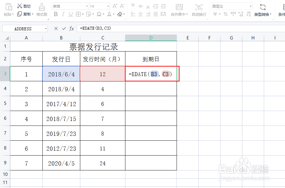Expand the fill color dropdown arrow
This screenshot has width=285, height=188.
[103, 14]
